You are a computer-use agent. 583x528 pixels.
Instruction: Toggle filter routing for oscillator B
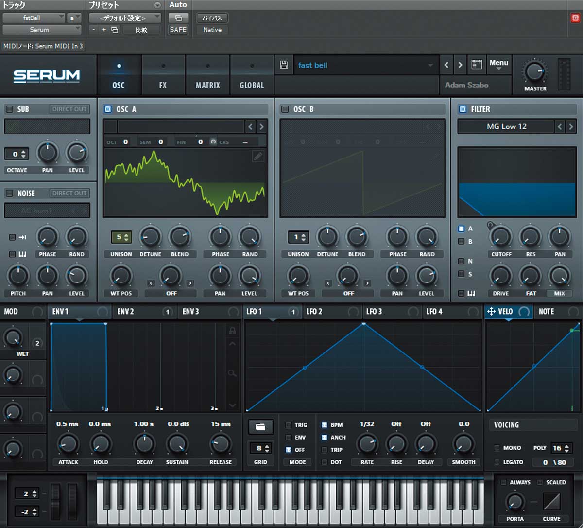coord(461,241)
